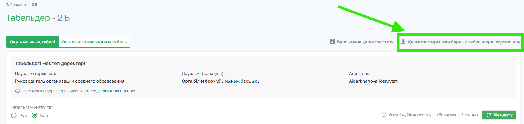
Task: Select the Рус language radio button
Action: [14, 116]
